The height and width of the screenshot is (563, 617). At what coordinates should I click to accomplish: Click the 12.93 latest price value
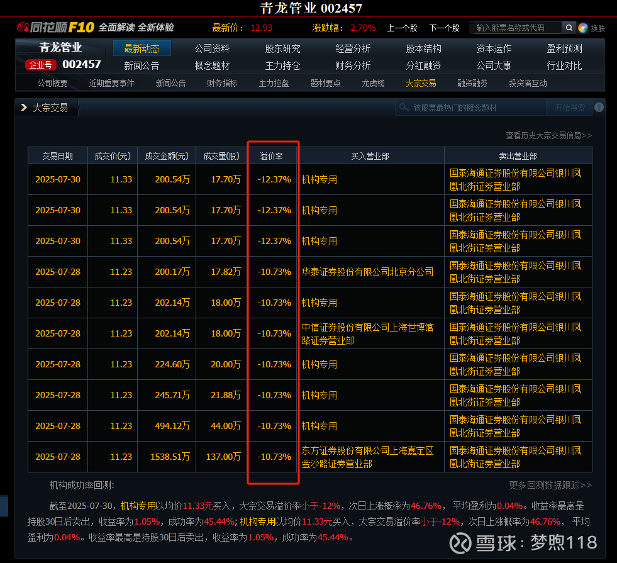coord(261,28)
